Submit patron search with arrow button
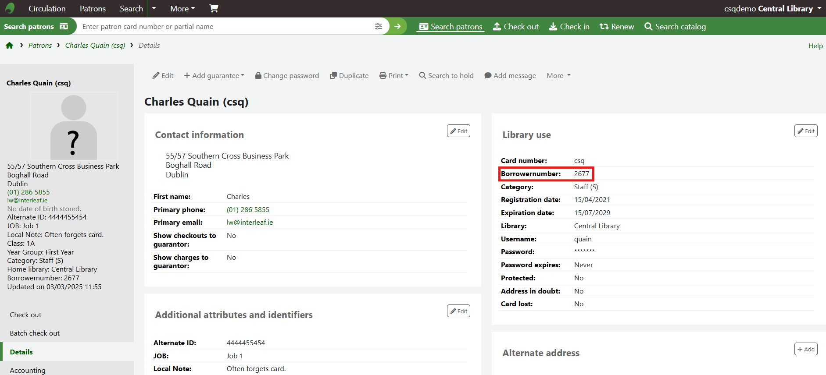Screen dimensions: 826x375 pos(397,26)
